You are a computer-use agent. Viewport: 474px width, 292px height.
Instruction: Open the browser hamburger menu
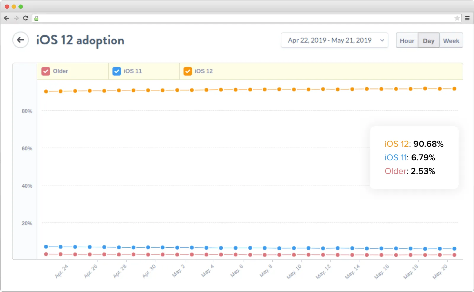467,18
